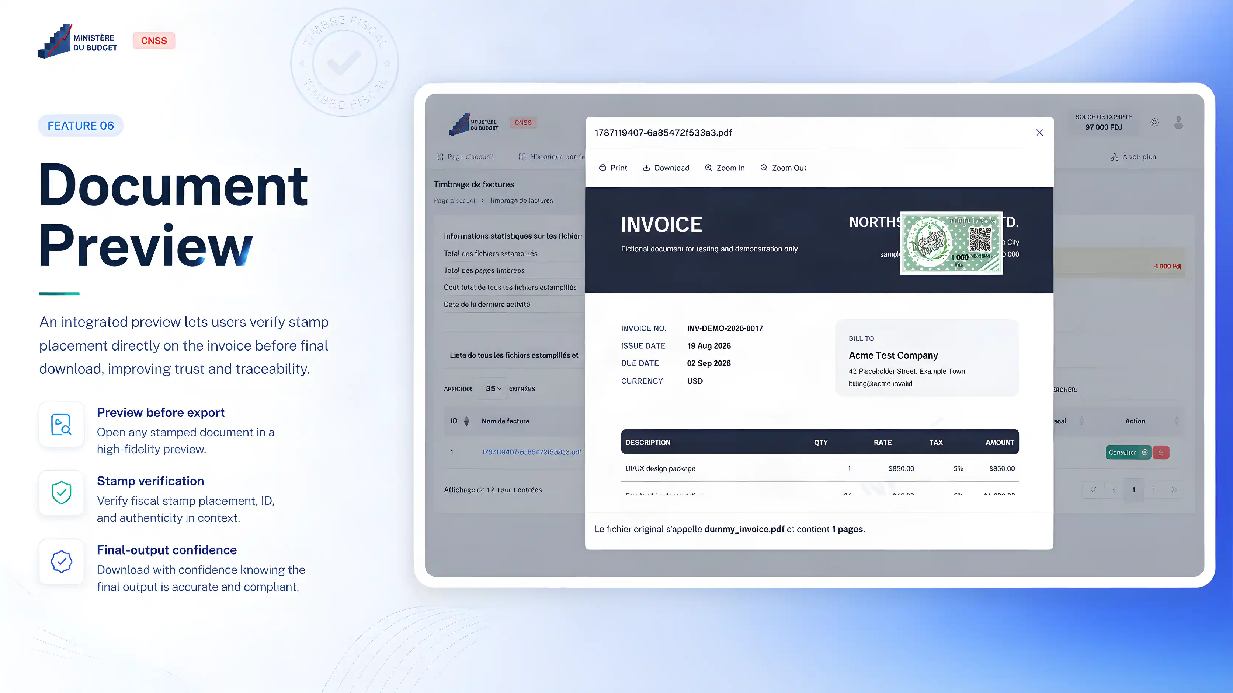This screenshot has width=1233, height=693.
Task: Click the issue date 19 Aug 2026
Action: click(x=708, y=345)
